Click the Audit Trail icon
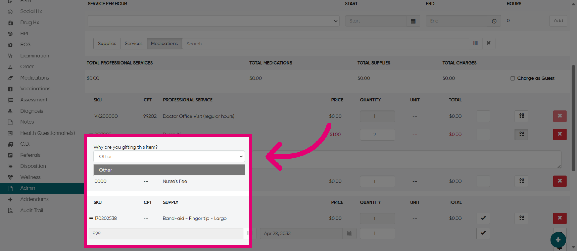Viewport: 577px width, 251px height. (x=10, y=210)
